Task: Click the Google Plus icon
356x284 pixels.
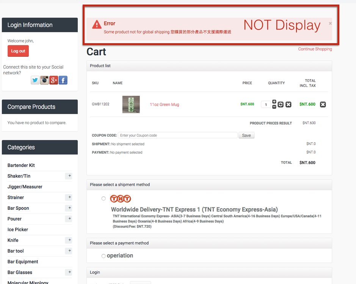Action: 53,80
